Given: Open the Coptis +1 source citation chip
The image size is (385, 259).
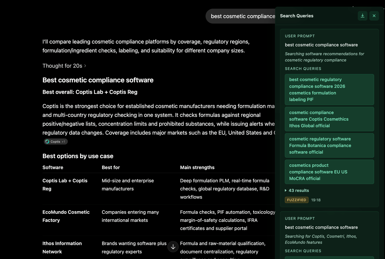Looking at the screenshot, I should [x=56, y=142].
